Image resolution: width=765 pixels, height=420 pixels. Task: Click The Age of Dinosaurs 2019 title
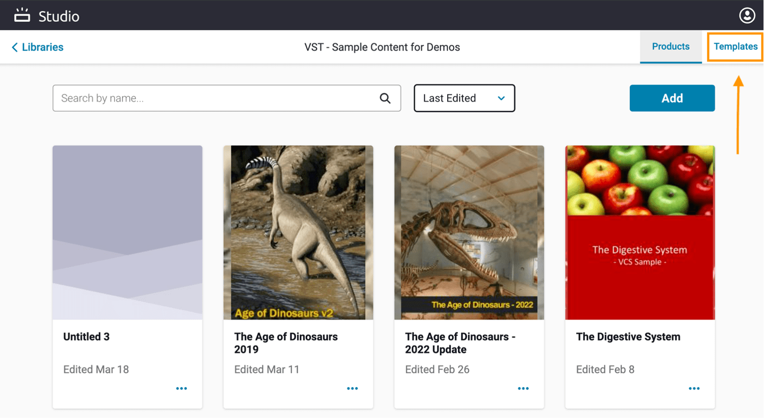pyautogui.click(x=286, y=343)
